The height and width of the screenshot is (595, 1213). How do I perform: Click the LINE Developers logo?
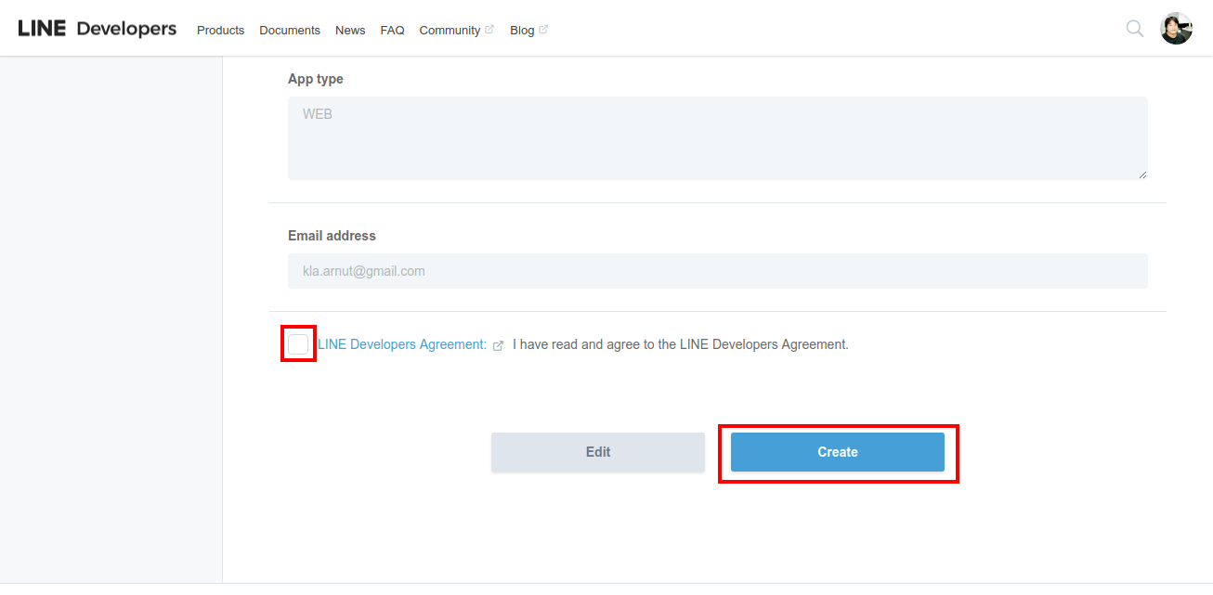tap(98, 29)
